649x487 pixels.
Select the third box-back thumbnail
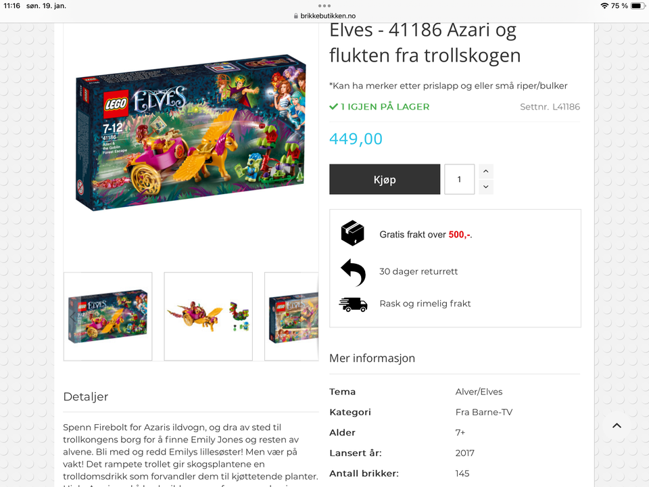pos(292,317)
